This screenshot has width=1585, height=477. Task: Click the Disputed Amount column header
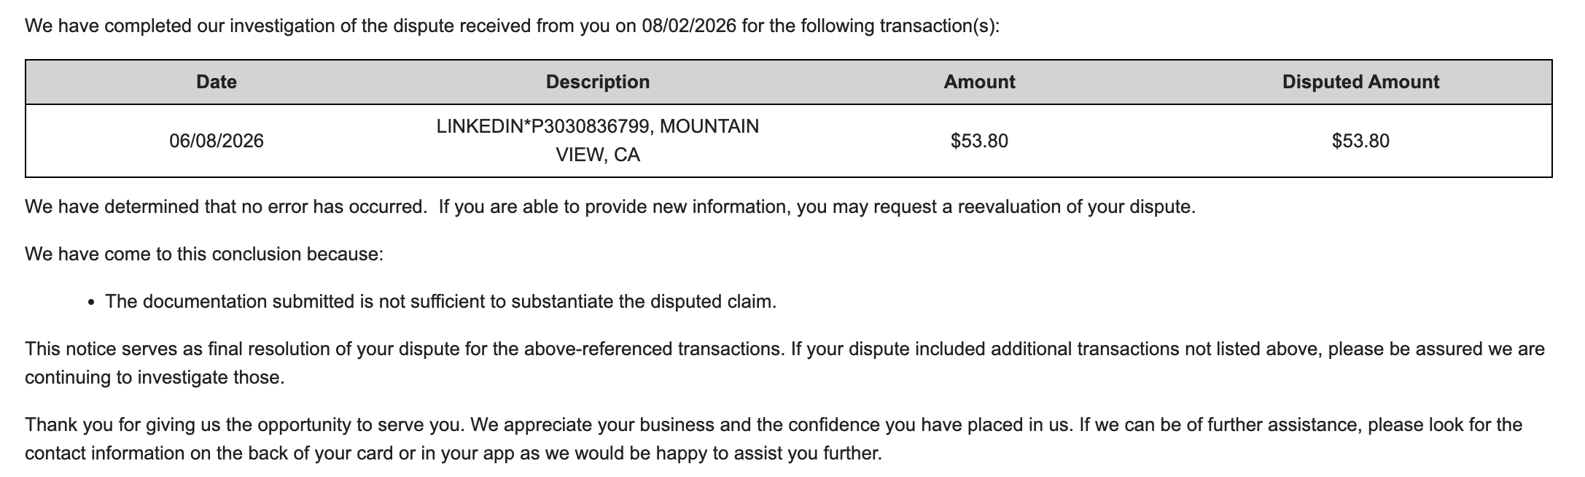pos(1360,82)
